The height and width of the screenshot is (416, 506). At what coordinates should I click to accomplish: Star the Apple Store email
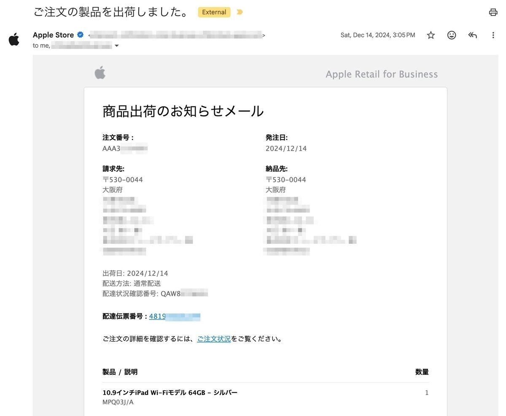click(431, 35)
